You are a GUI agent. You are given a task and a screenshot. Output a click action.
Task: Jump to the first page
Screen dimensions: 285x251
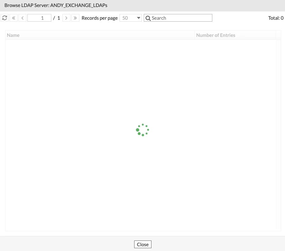coord(14,18)
